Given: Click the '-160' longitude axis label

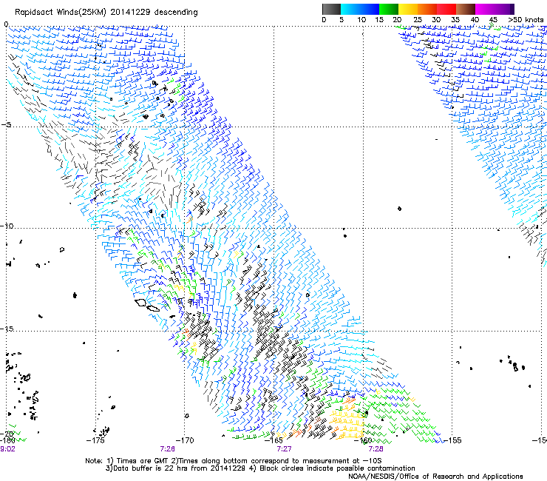Looking at the screenshot, I should [363, 440].
